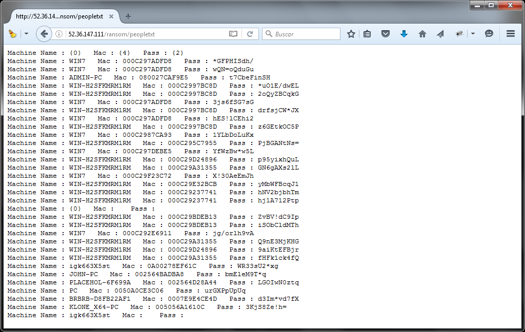This screenshot has height=332, width=525.
Task: Select the peopletxt browser tab
Action: tap(59, 16)
